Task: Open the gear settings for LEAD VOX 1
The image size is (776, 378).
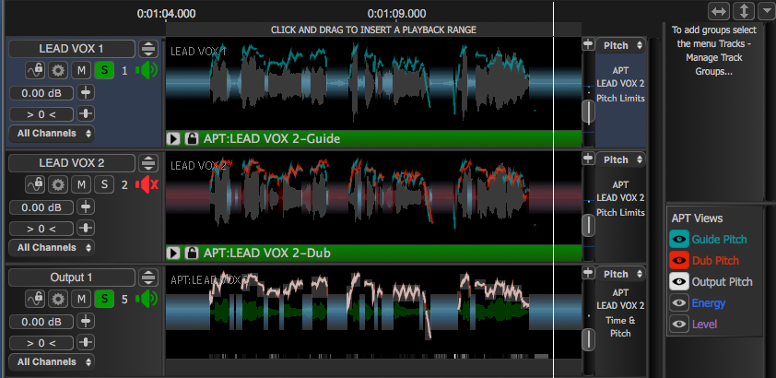Action: (58, 70)
